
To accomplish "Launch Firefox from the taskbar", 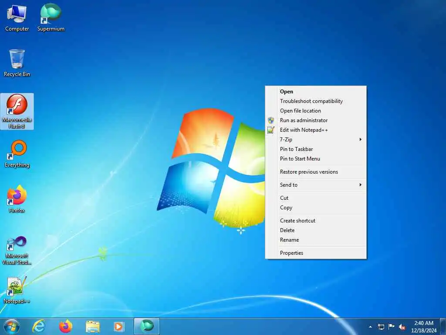I will (x=66, y=326).
